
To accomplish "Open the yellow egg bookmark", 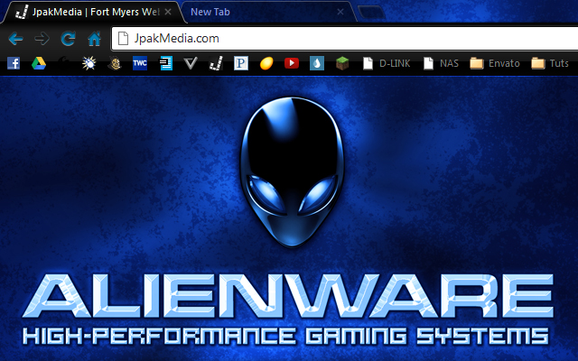I will 266,63.
